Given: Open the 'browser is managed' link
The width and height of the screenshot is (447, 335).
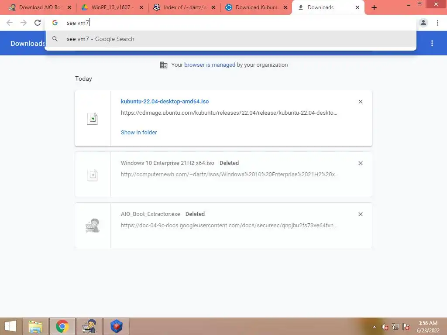Looking at the screenshot, I should tap(210, 65).
